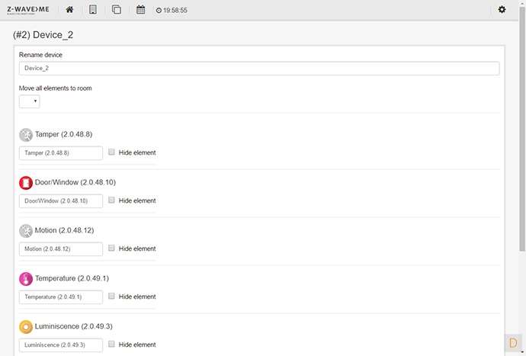Focus the Rename device input field

(x=259, y=68)
